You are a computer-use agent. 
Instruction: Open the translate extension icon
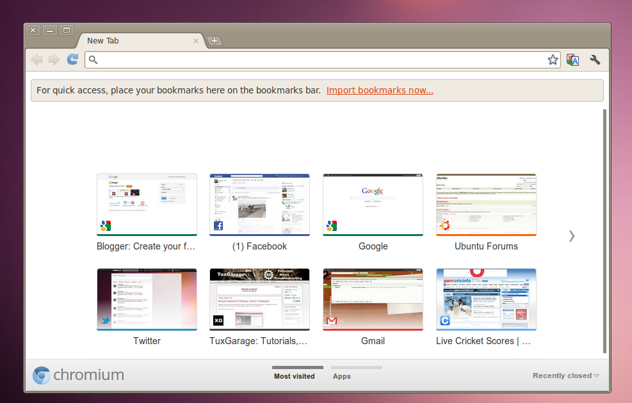(572, 60)
